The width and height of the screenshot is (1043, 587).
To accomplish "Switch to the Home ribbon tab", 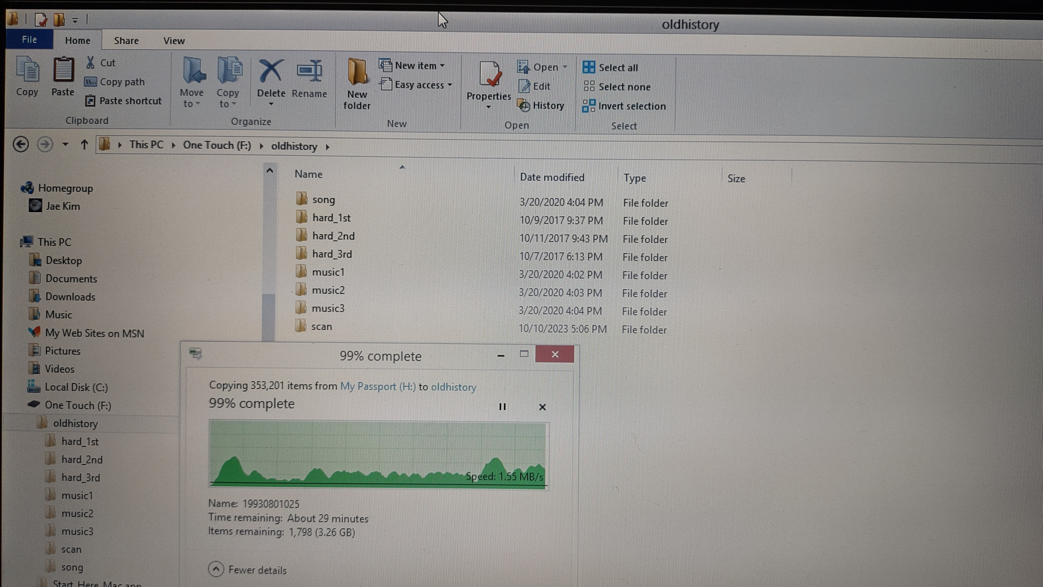I will (x=77, y=40).
